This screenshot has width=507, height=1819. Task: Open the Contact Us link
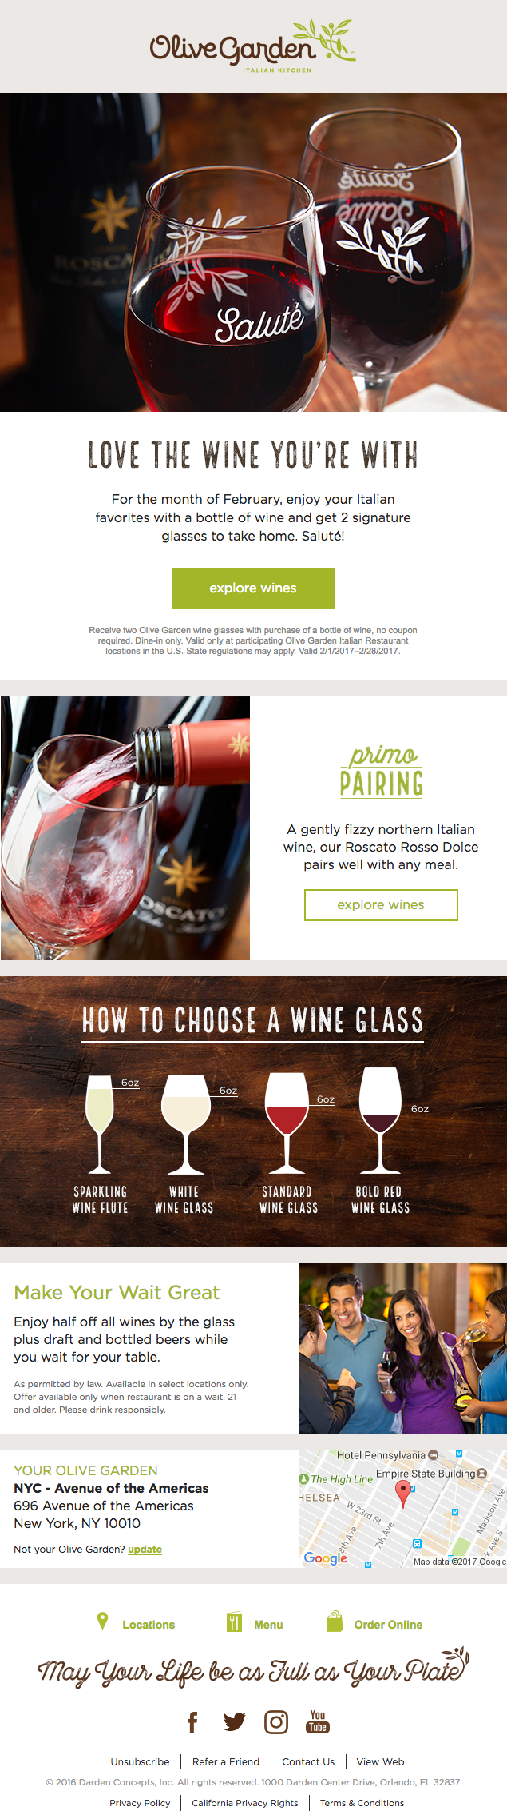308,1761
